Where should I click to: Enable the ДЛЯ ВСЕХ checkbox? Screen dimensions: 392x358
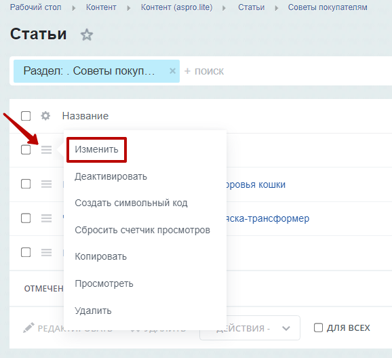[318, 327]
